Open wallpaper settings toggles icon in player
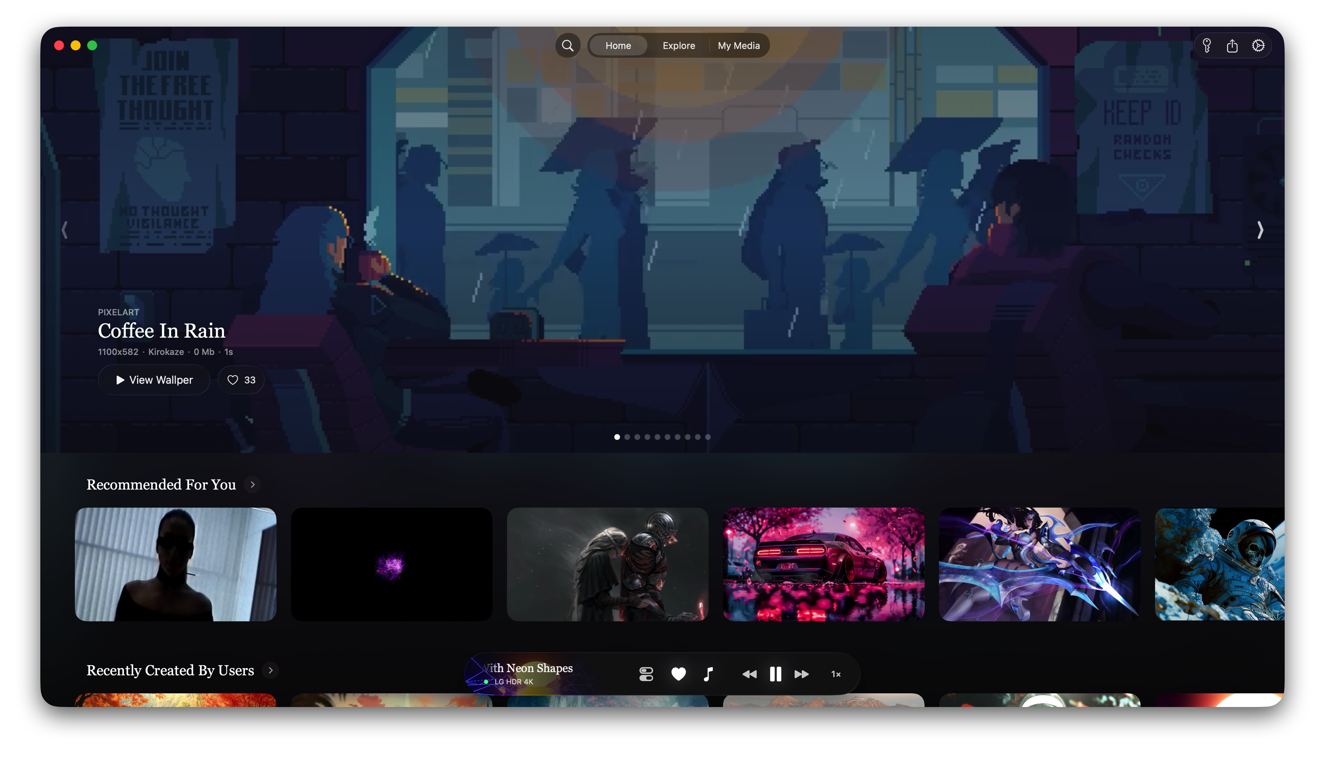Viewport: 1325px width, 761px height. (x=646, y=674)
